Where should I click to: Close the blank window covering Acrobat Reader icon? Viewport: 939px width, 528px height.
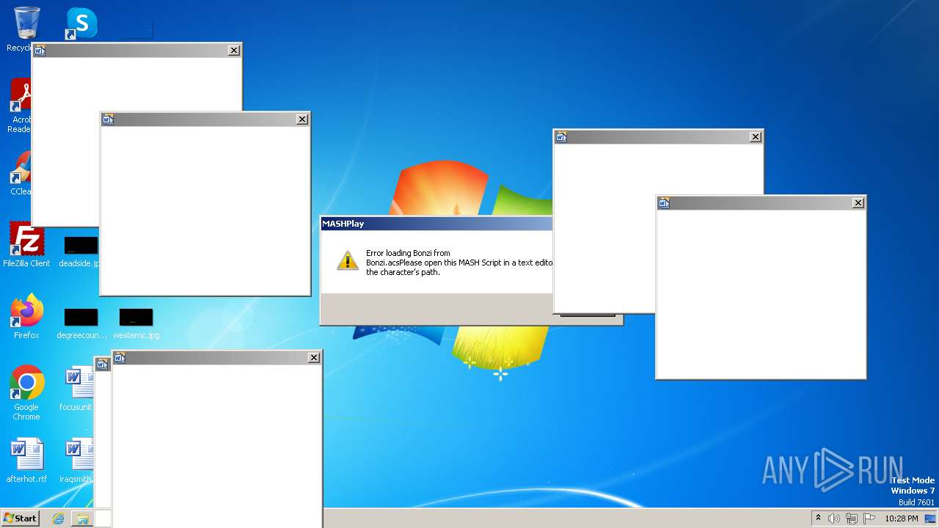234,51
